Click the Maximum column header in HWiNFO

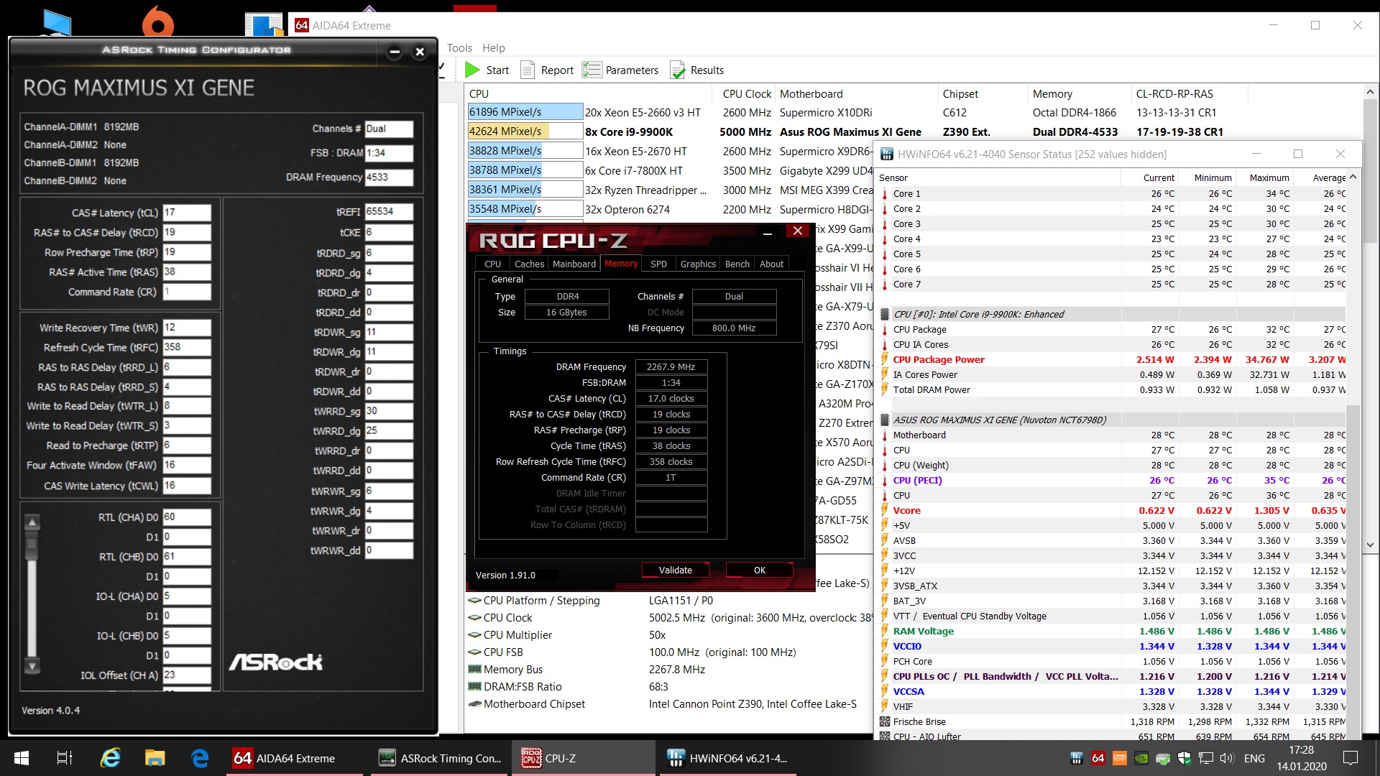tap(1269, 177)
